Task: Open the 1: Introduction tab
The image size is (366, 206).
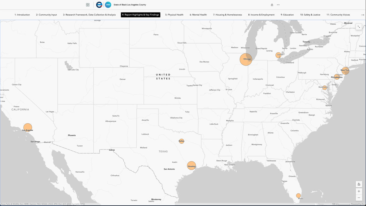Action: point(22,15)
